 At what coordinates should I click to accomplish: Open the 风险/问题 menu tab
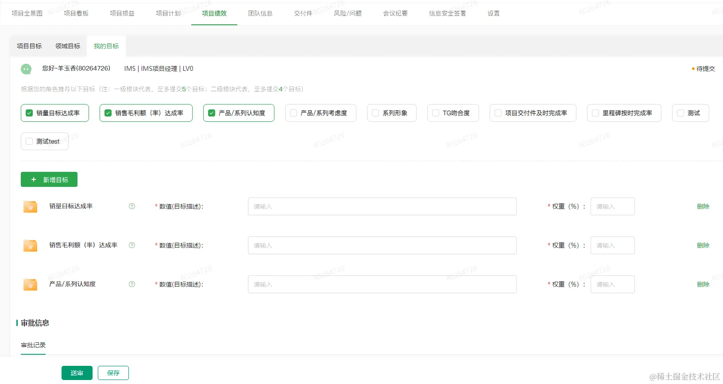(x=348, y=13)
